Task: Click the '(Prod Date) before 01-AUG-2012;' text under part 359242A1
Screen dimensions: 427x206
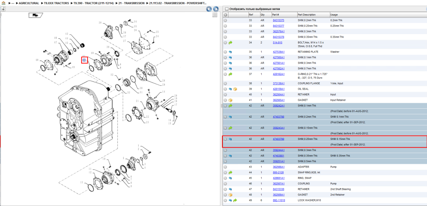Action: click(349, 111)
